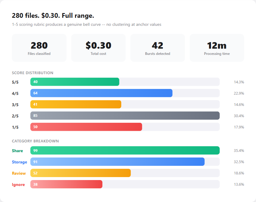Click the SCORE DISTRIBUTION heading
Viewport: 256px width, 202px height.
click(32, 73)
